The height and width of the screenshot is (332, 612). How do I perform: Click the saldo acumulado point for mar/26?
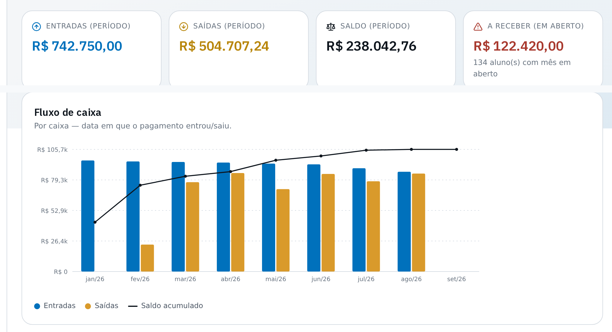click(185, 176)
